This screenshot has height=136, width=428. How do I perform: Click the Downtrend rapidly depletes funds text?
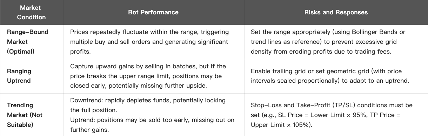148,105
